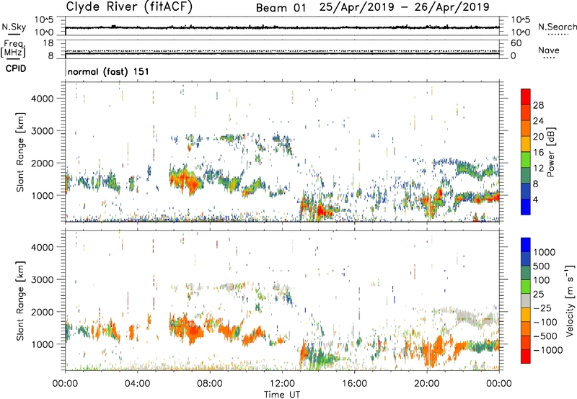Click the '12:00' time tick label

pyautogui.click(x=282, y=384)
